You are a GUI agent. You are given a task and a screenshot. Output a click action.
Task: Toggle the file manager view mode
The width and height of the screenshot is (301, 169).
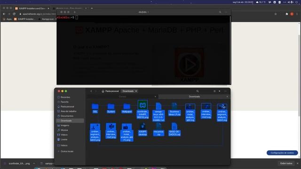(214, 91)
